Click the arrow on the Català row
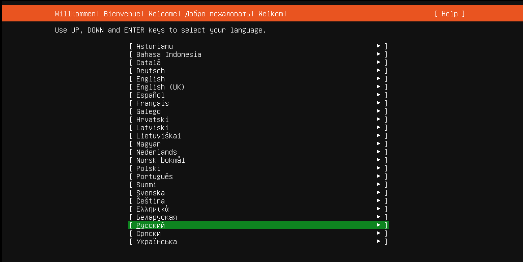 379,63
